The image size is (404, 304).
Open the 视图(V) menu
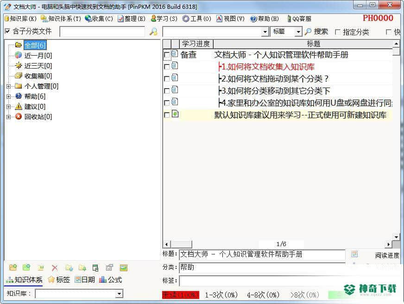click(230, 19)
